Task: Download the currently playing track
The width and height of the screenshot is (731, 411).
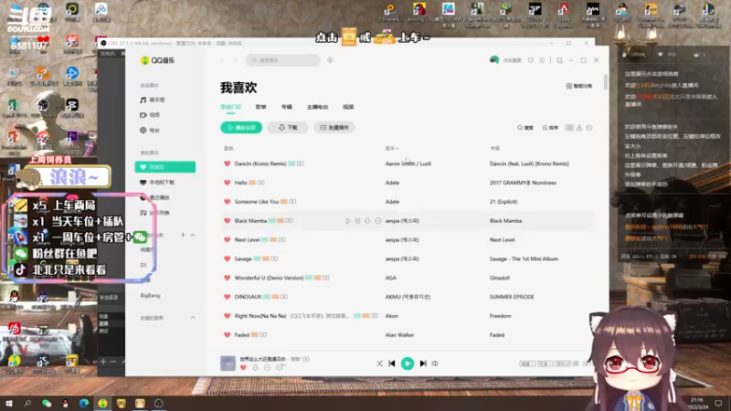Action: tap(256, 368)
